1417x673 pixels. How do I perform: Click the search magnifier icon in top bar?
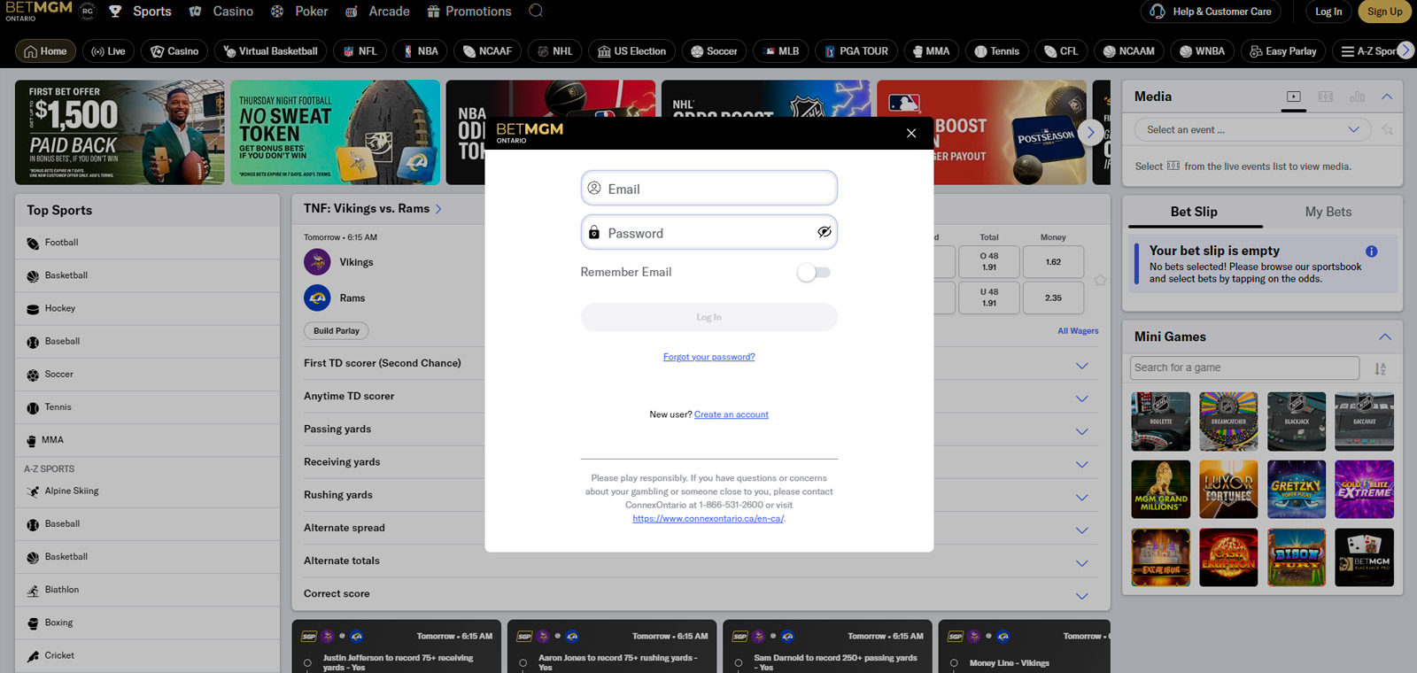coord(536,11)
